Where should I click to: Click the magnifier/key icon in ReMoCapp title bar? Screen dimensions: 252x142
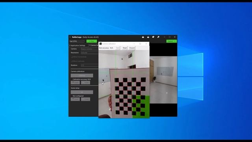[x=158, y=37]
